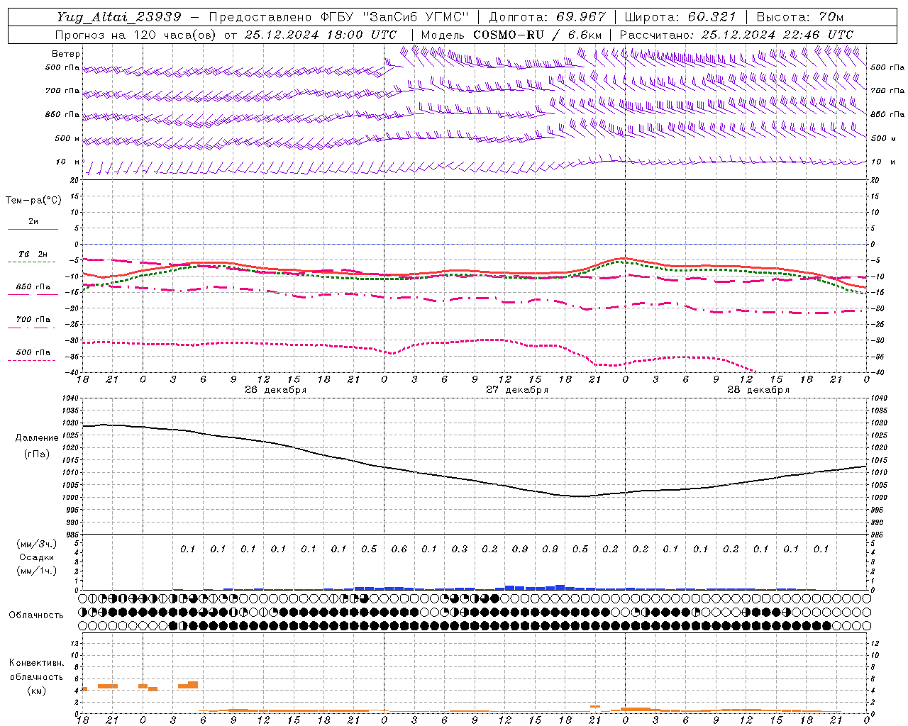This screenshot has width=908, height=726.
Task: Select the longitude value Долгота: 69.967
Action: point(548,17)
